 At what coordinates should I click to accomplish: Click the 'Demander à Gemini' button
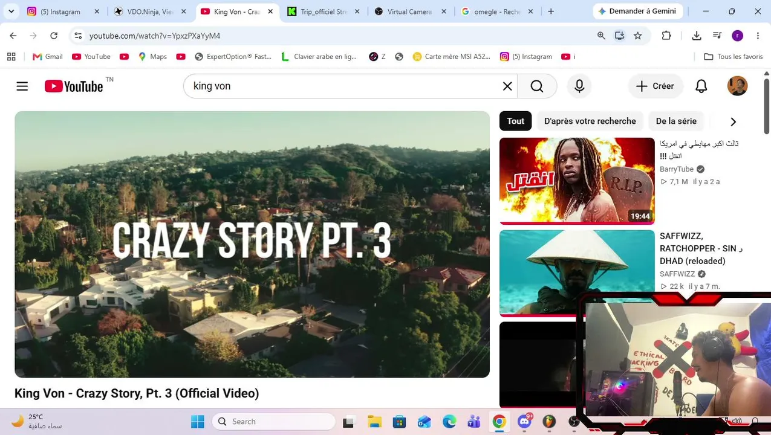(637, 11)
